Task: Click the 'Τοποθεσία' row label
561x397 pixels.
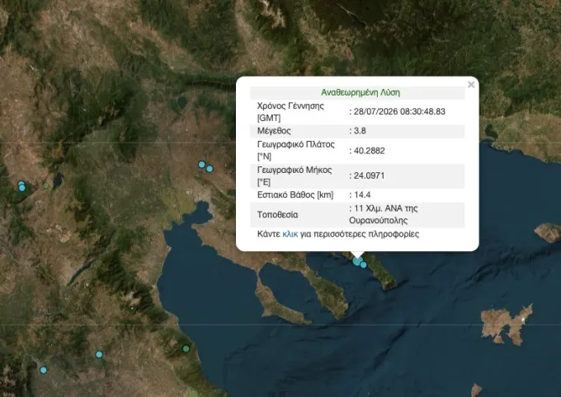Action: (x=277, y=215)
